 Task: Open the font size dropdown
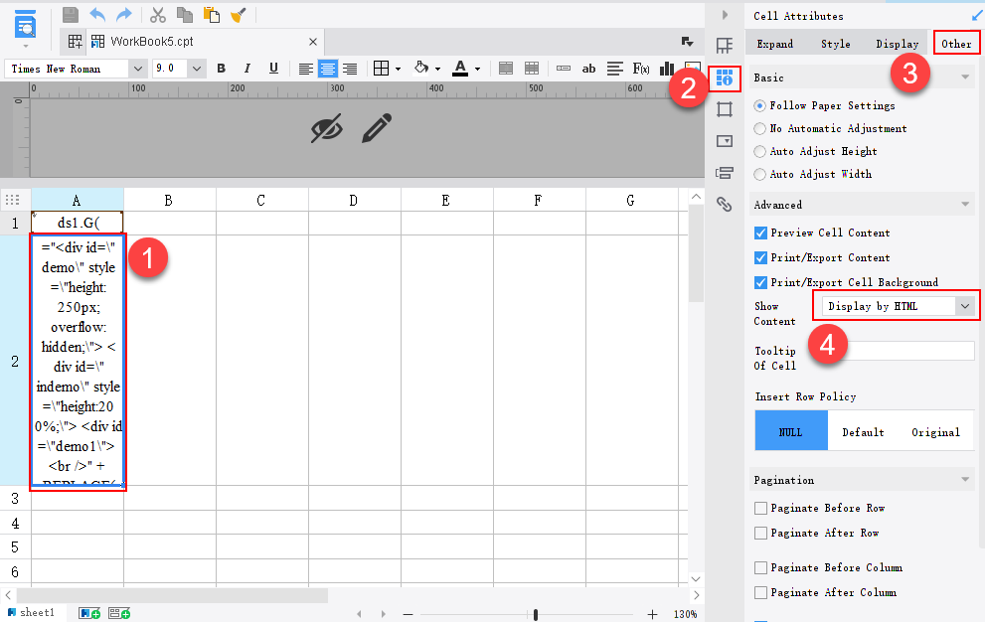(197, 69)
